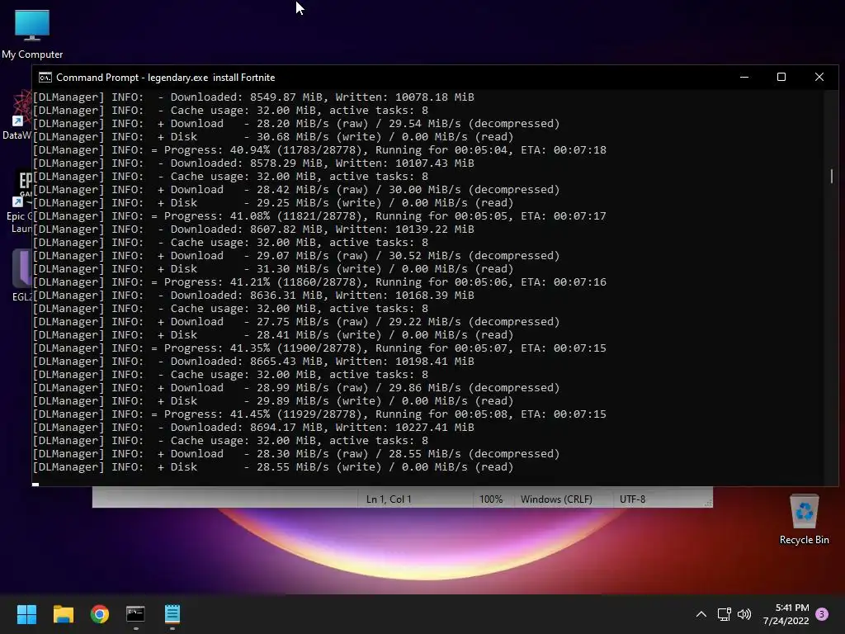Click the Notepad window resize grip corner
Image resolution: width=845 pixels, height=634 pixels.
[x=708, y=503]
